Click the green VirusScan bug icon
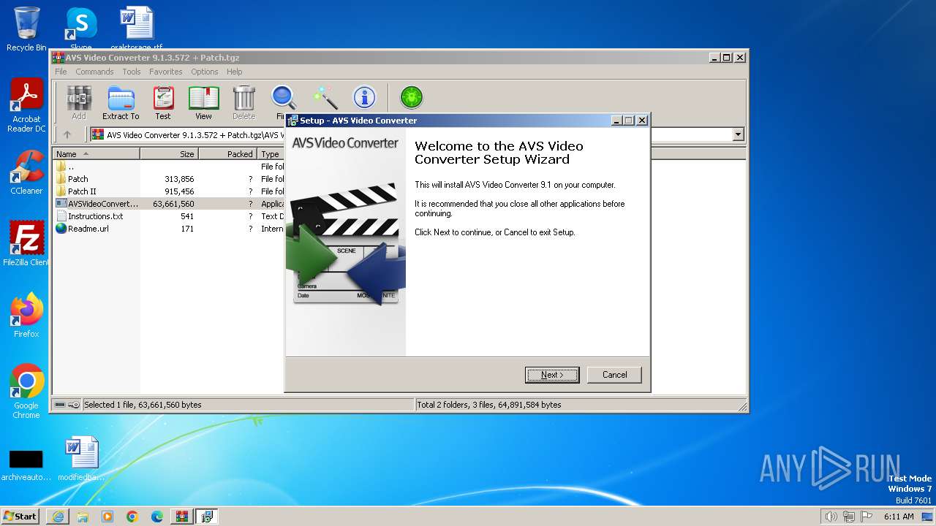Screen dimensions: 936x526 [412, 97]
